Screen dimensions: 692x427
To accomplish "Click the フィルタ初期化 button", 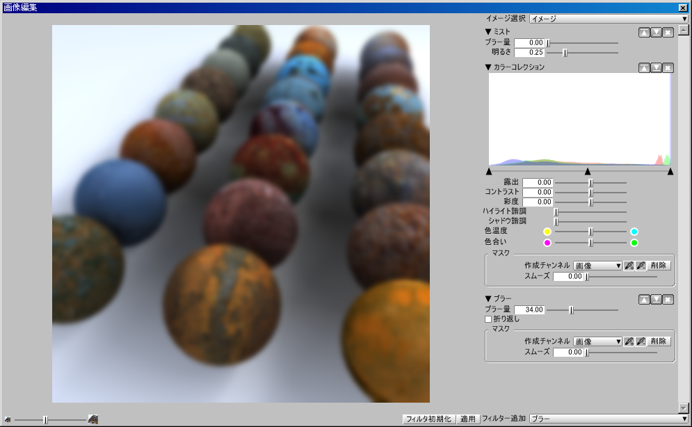I will click(430, 419).
